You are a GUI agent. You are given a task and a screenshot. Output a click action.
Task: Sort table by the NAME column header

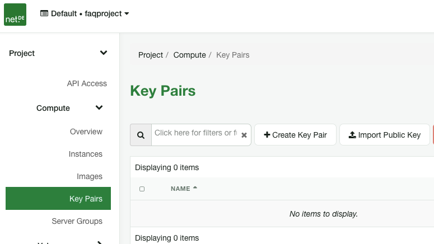click(x=184, y=189)
